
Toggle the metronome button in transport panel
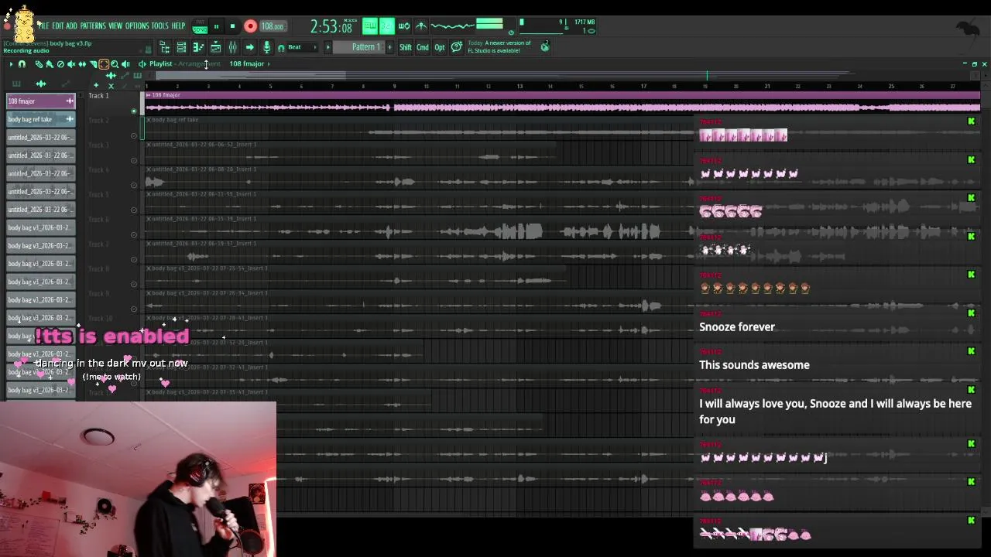click(421, 26)
